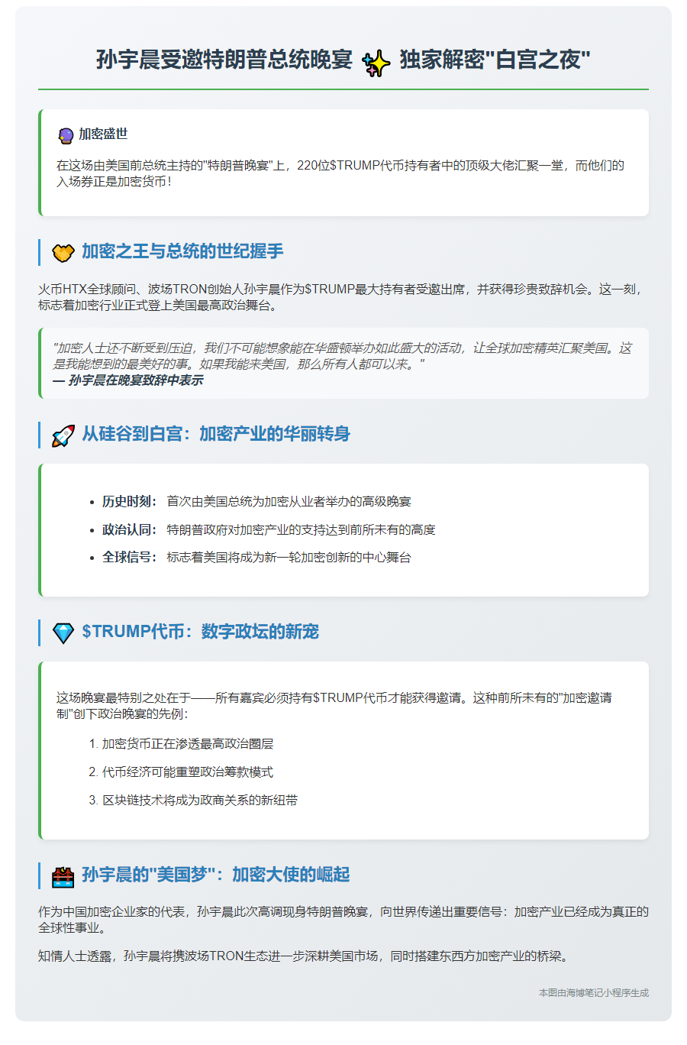The height and width of the screenshot is (1045, 687).
Task: Select the 加密盛世 card heading
Action: (x=103, y=134)
